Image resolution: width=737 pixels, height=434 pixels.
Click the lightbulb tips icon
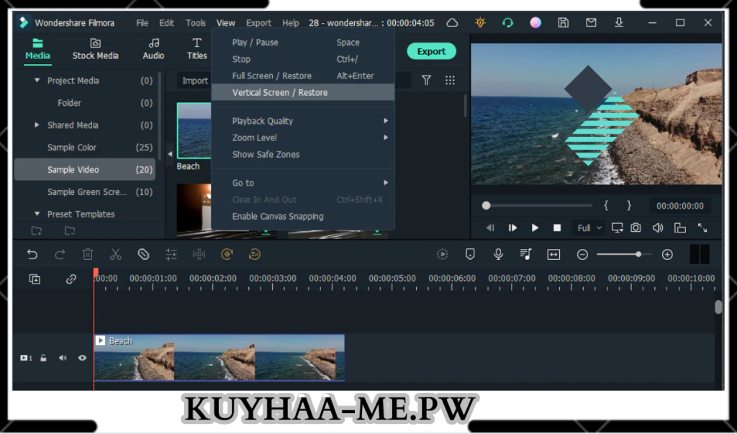click(480, 22)
